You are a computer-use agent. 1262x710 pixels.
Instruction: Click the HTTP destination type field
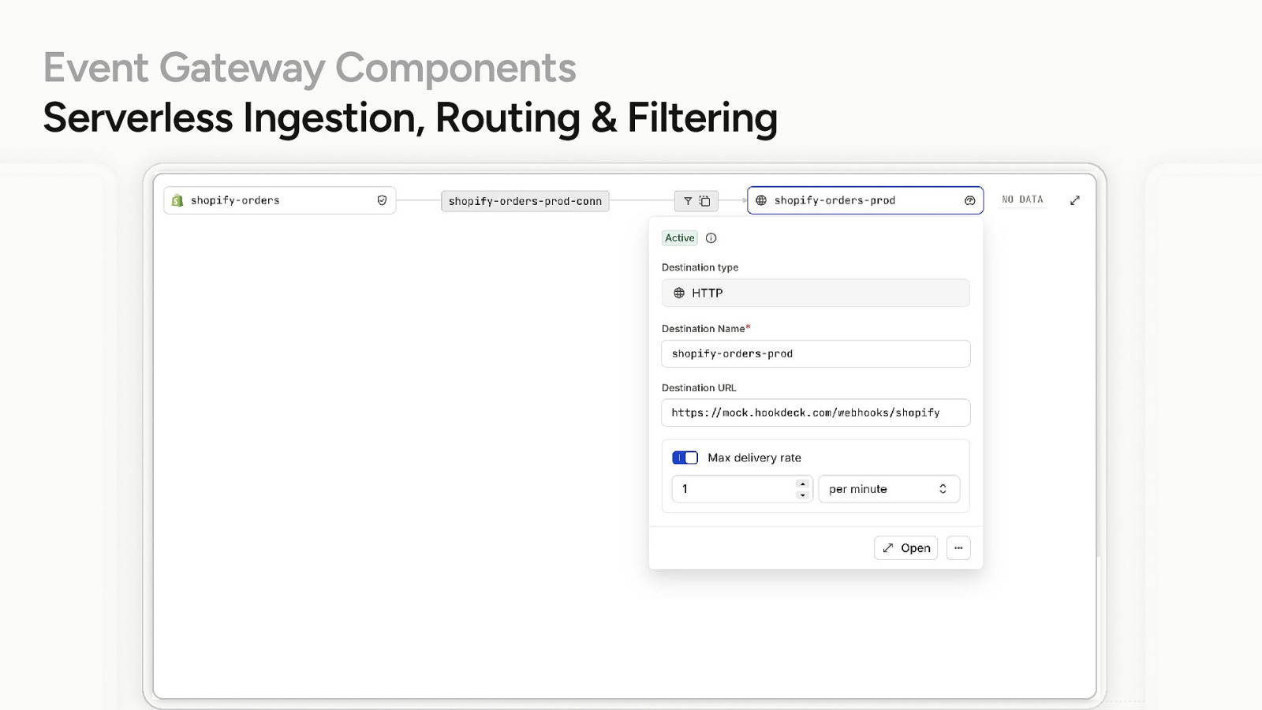(x=815, y=293)
